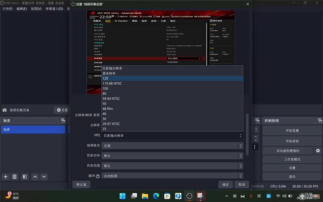Viewport: 323px width, 202px height.
Task: Click 开始录制 button
Action: pyautogui.click(x=292, y=141)
